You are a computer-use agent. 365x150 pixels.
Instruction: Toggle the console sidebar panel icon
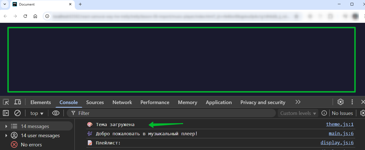point(6,113)
